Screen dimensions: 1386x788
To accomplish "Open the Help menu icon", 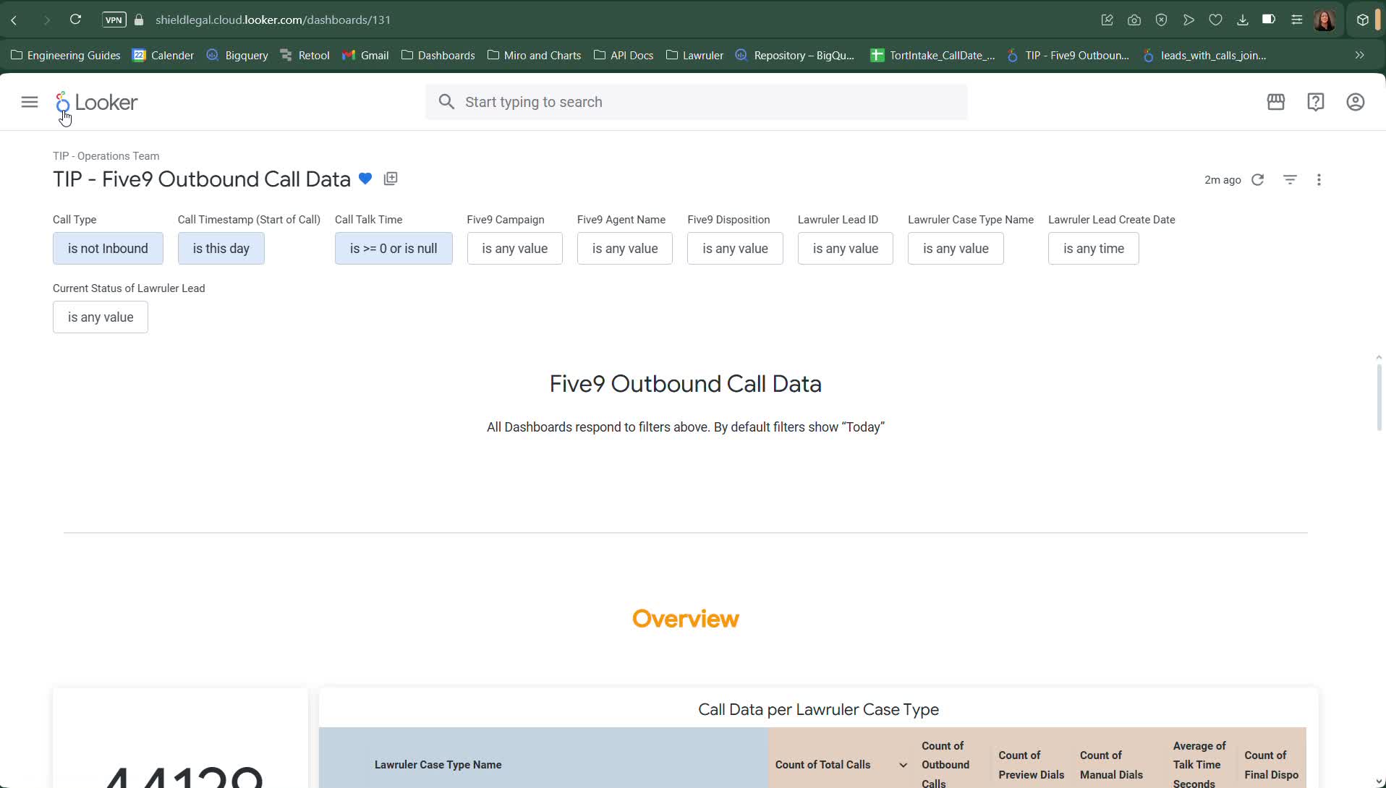I will tap(1315, 102).
